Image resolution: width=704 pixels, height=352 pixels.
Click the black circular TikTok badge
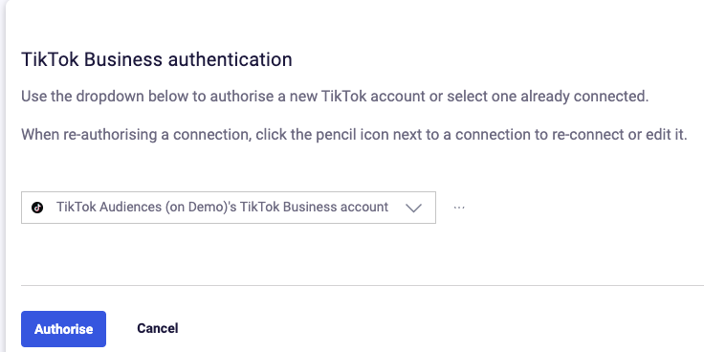pyautogui.click(x=37, y=208)
